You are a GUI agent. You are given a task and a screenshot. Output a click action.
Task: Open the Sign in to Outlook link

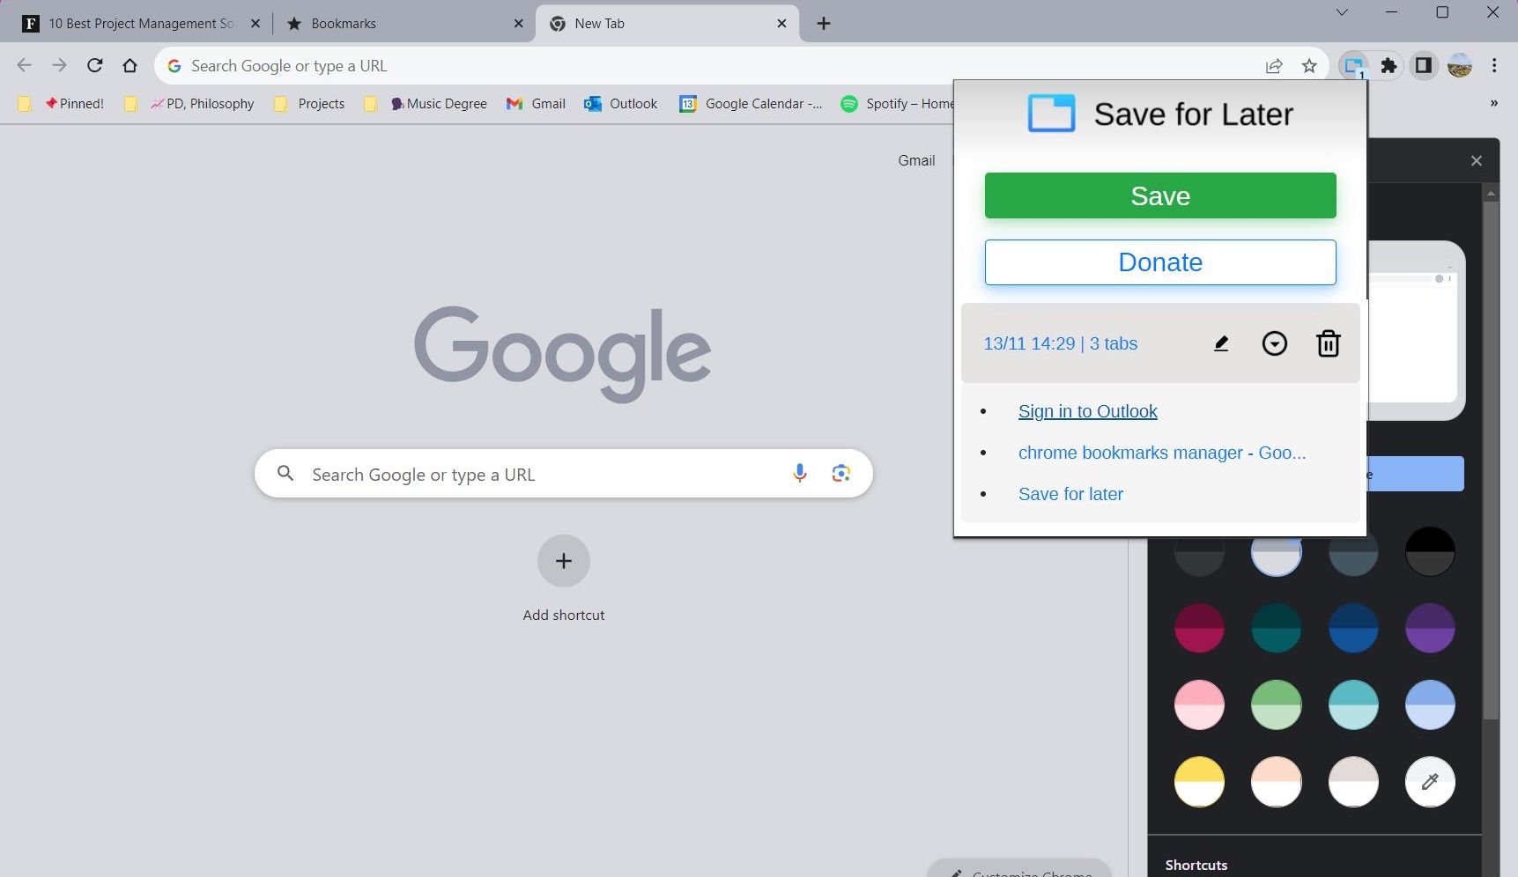1087,411
